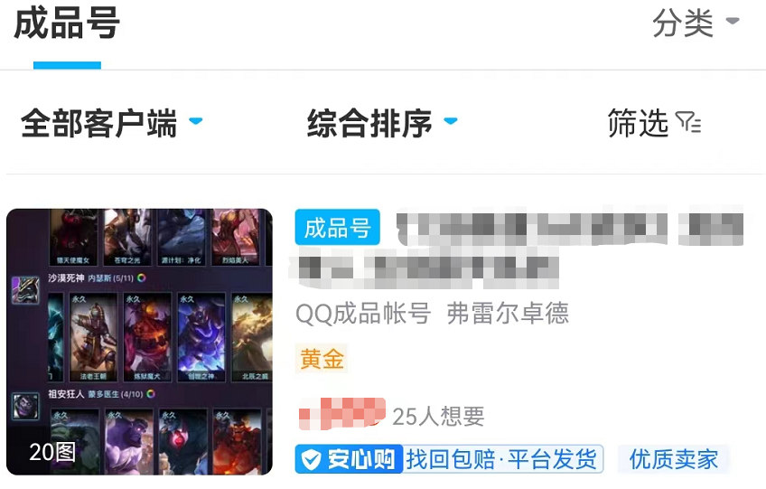766x489 pixels.
Task: Click the 25人想要 interest count
Action: coord(438,417)
